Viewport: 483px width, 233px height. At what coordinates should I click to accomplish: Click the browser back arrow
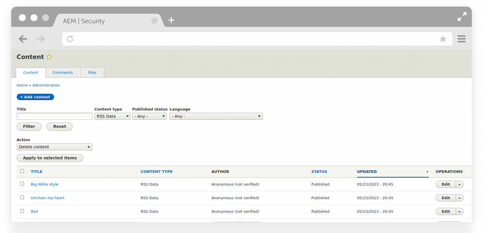coord(23,39)
